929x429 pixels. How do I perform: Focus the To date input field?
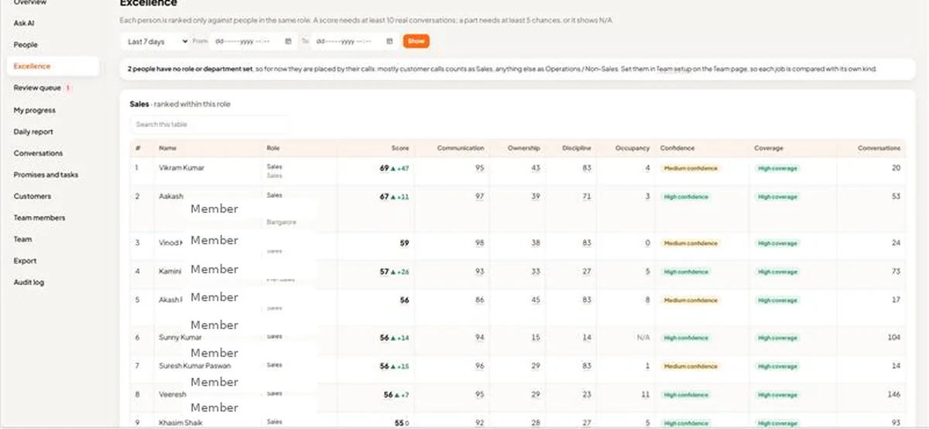click(x=355, y=41)
